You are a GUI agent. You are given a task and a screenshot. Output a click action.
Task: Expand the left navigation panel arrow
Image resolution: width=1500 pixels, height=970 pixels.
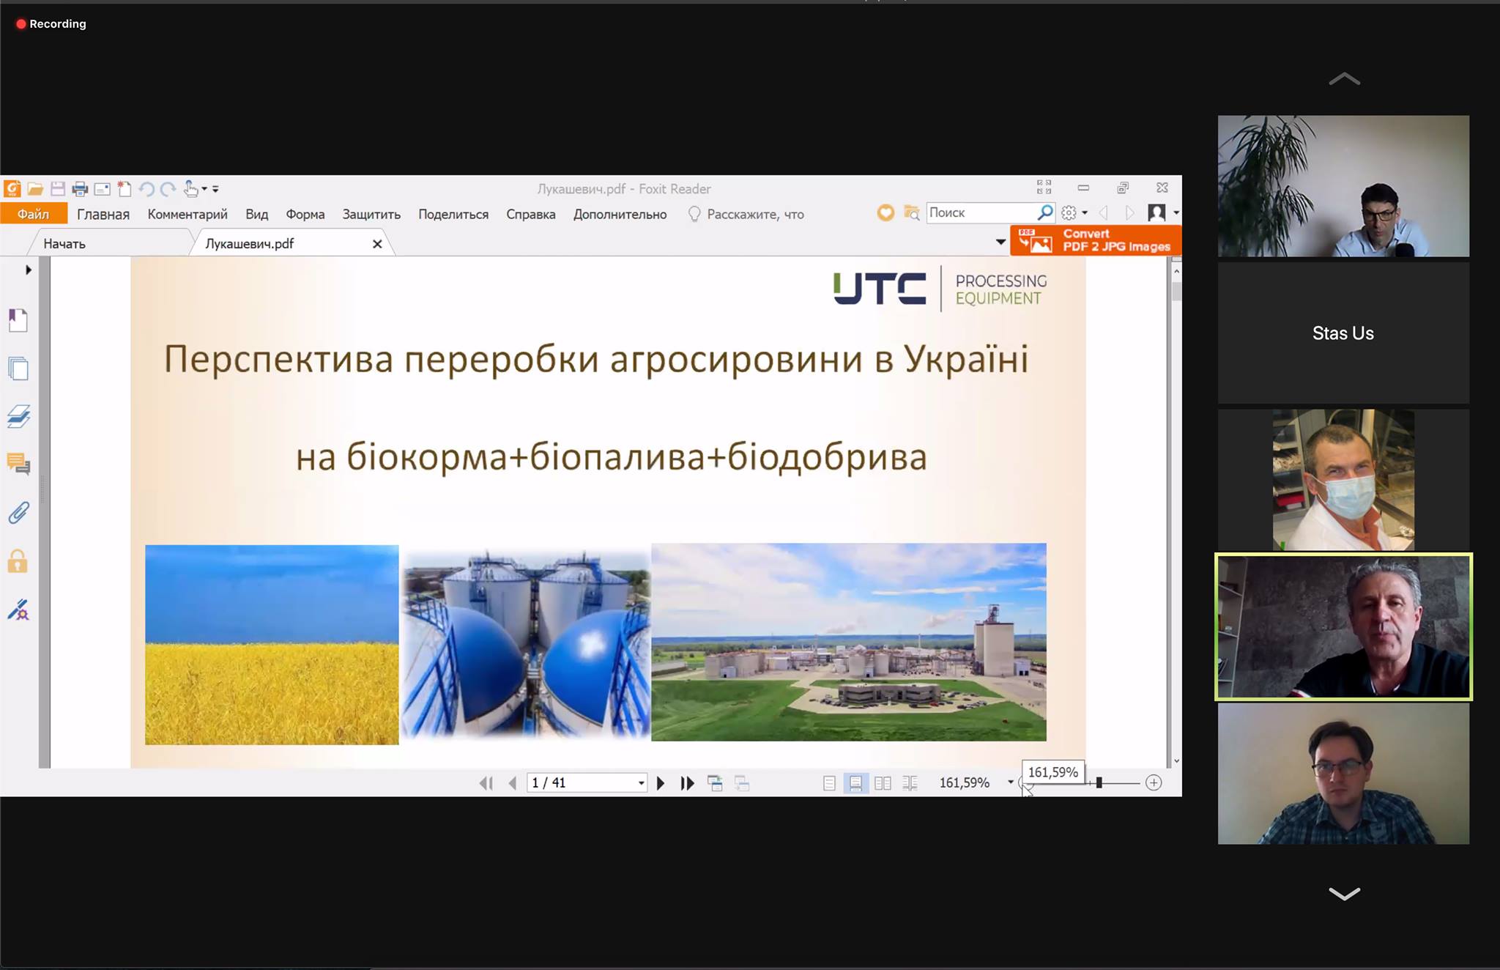(x=29, y=270)
